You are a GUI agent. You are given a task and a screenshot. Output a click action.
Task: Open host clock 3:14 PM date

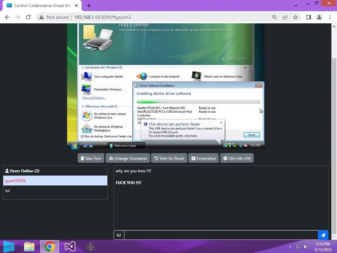coord(323,247)
